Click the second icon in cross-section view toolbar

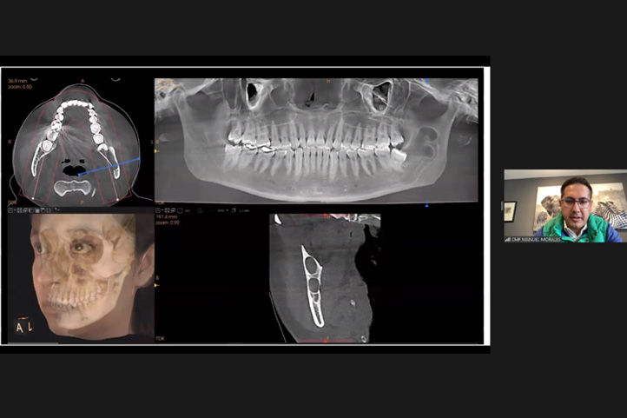click(165, 210)
